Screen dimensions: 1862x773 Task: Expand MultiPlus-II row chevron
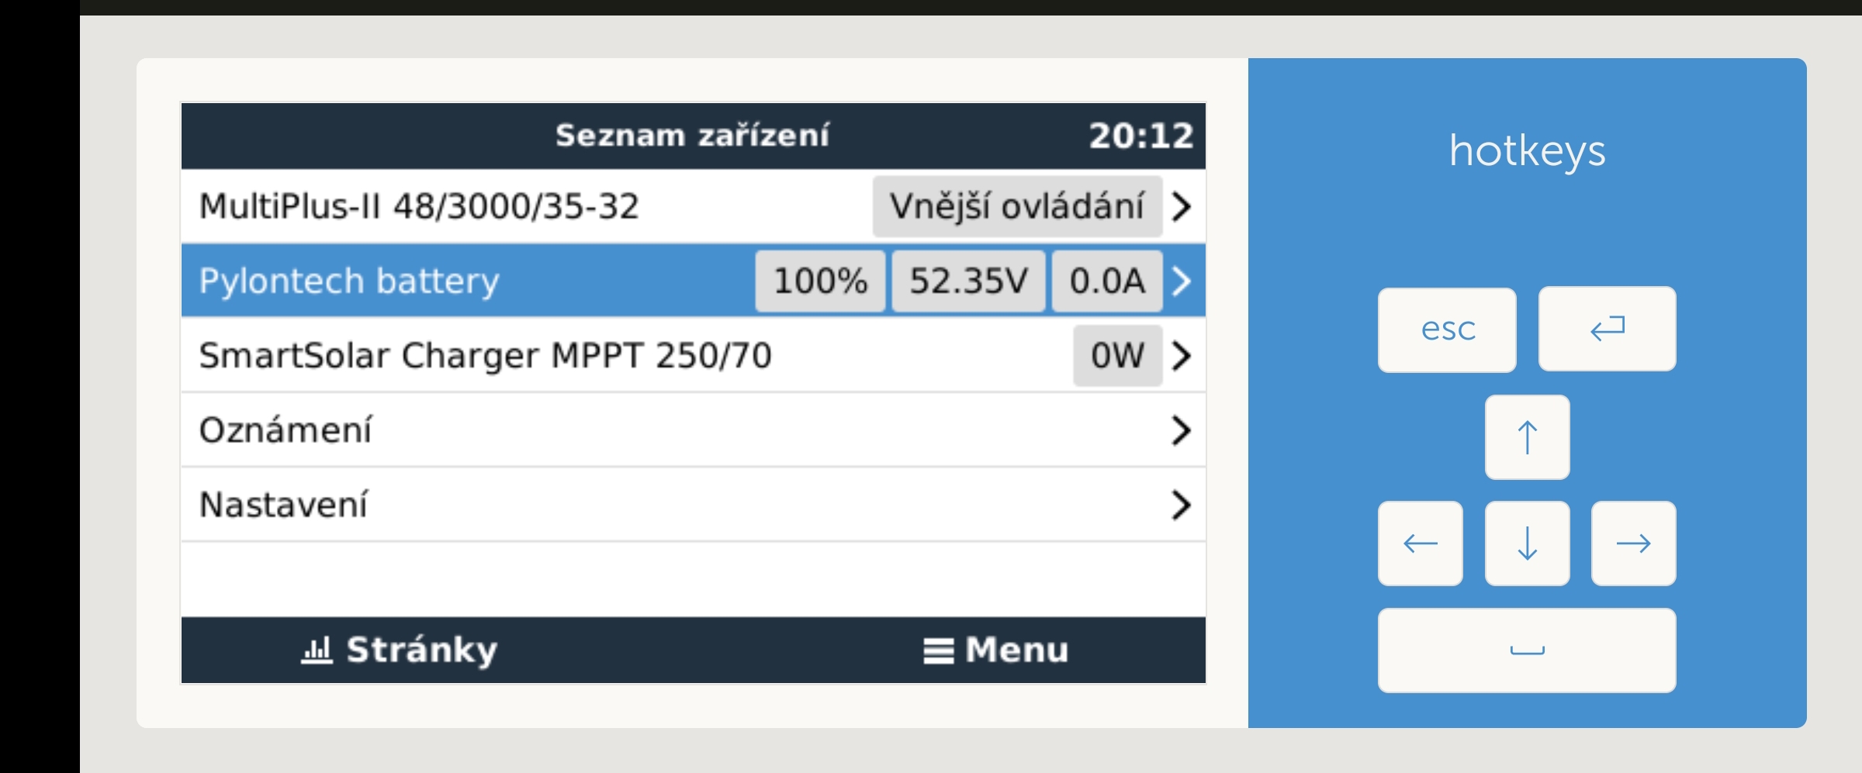click(1182, 207)
